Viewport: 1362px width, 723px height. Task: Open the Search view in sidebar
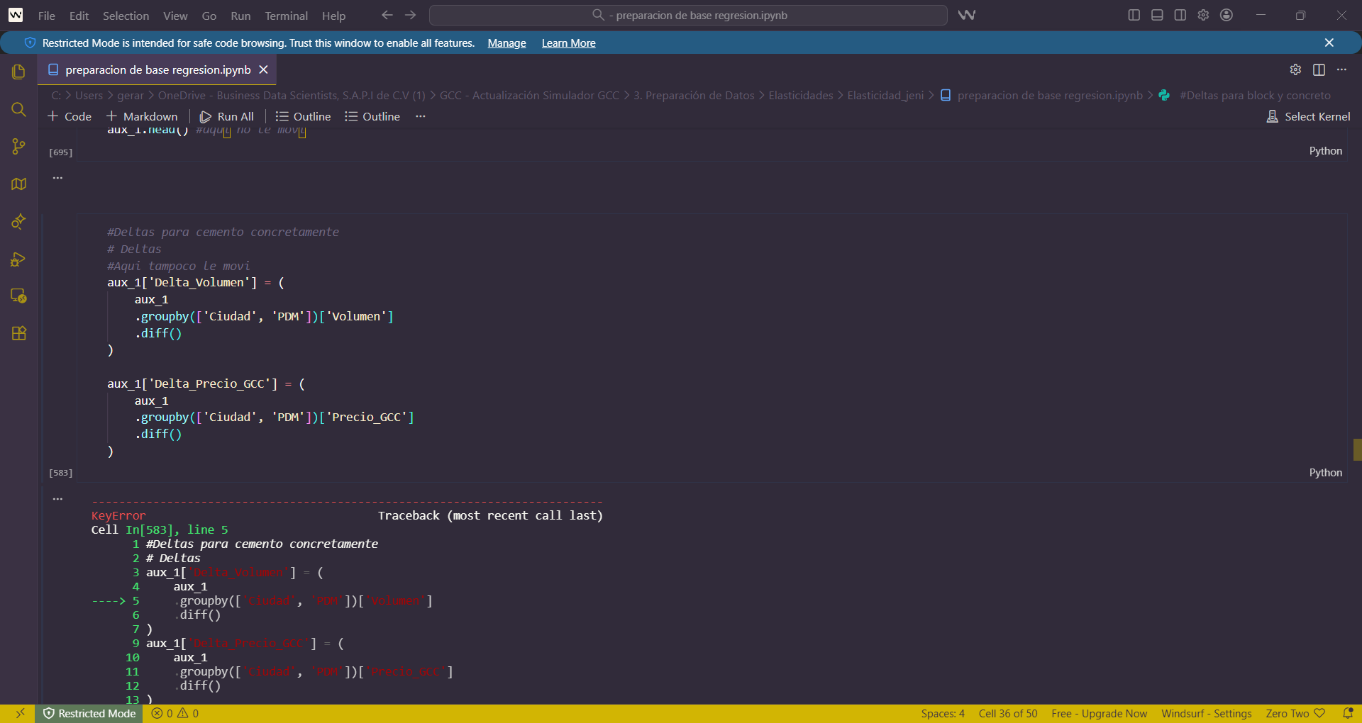(x=18, y=109)
